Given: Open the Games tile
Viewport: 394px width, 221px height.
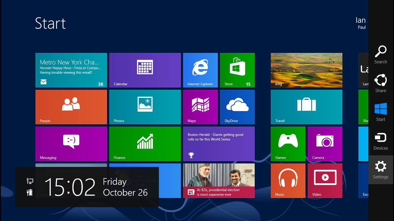Looking at the screenshot, I should point(288,144).
